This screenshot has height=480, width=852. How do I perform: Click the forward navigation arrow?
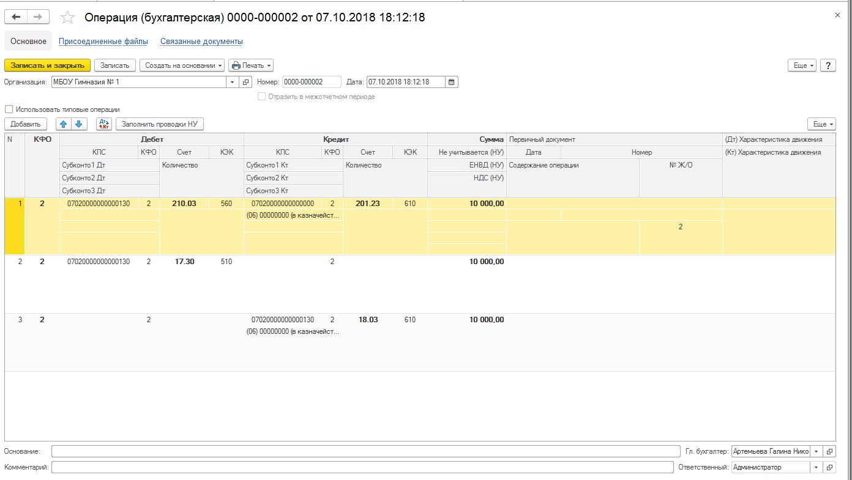point(38,18)
